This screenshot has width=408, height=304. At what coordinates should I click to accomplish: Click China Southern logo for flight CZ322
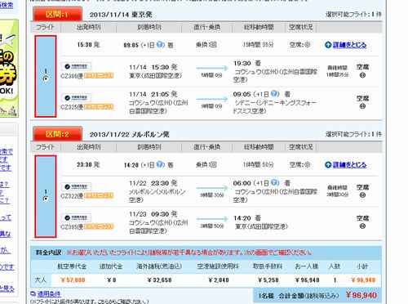(76, 186)
